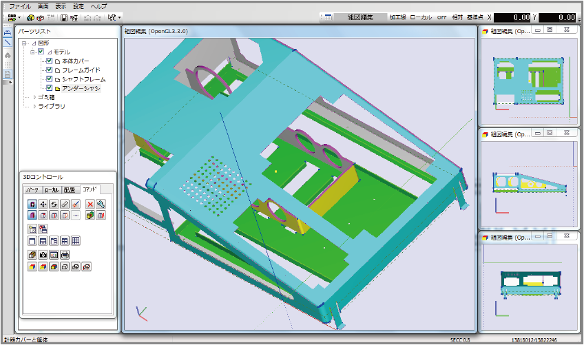This screenshot has height=345, width=584.
Task: Open the ファイル menu
Action: [21, 6]
